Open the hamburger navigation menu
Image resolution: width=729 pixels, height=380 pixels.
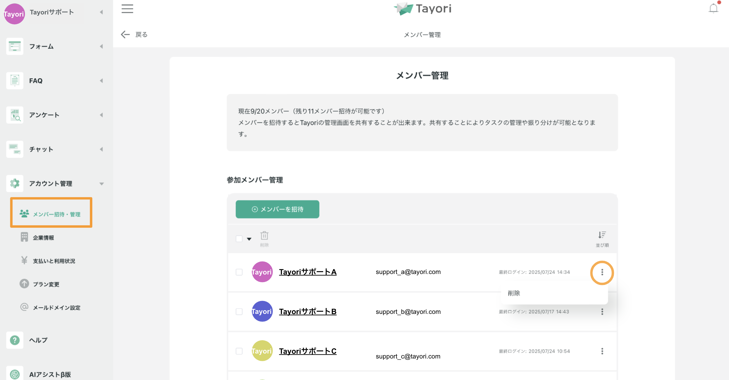pyautogui.click(x=127, y=9)
